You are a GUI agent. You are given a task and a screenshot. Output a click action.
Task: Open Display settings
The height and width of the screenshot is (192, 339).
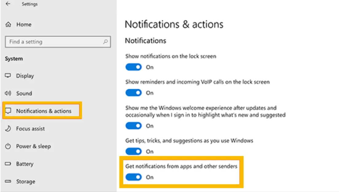click(x=25, y=76)
